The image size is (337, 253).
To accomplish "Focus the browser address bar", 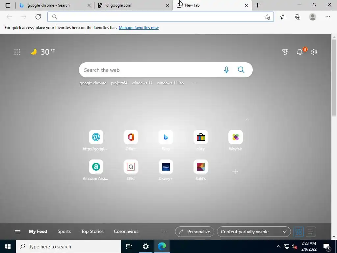I will [x=161, y=17].
